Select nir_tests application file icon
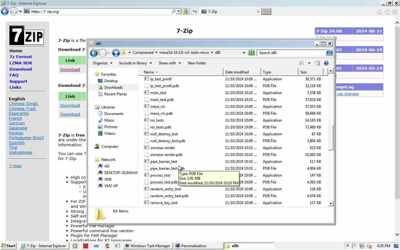 pos(147,120)
